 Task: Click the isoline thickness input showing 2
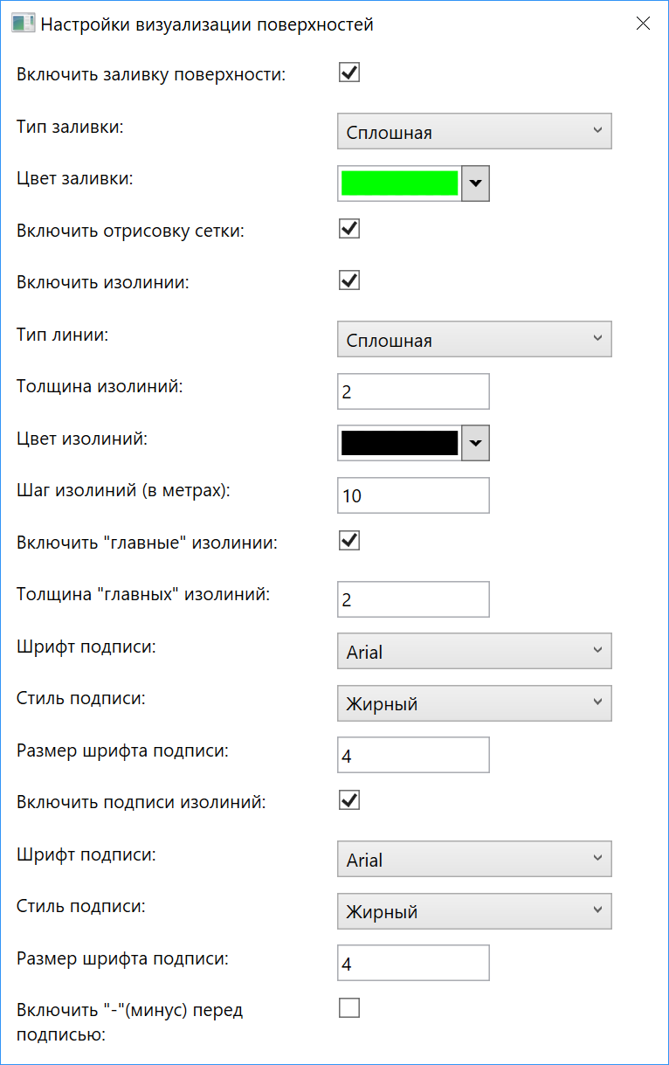(412, 391)
